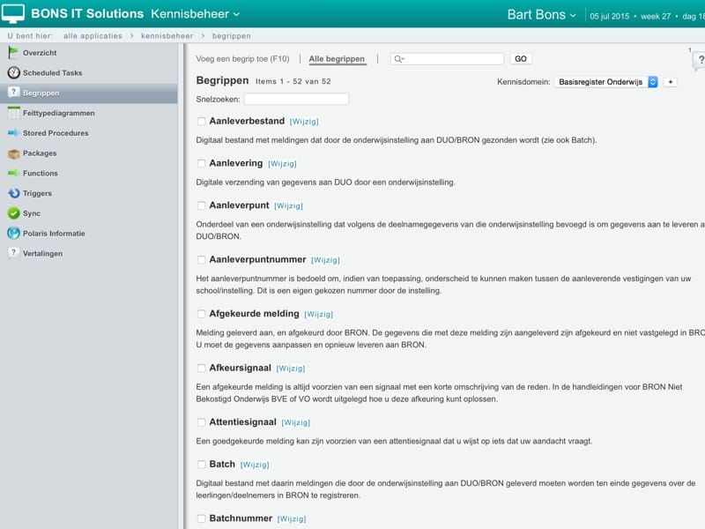Click the BONS IT Solutions title
Viewport: 705px width, 529px height.
tap(87, 13)
